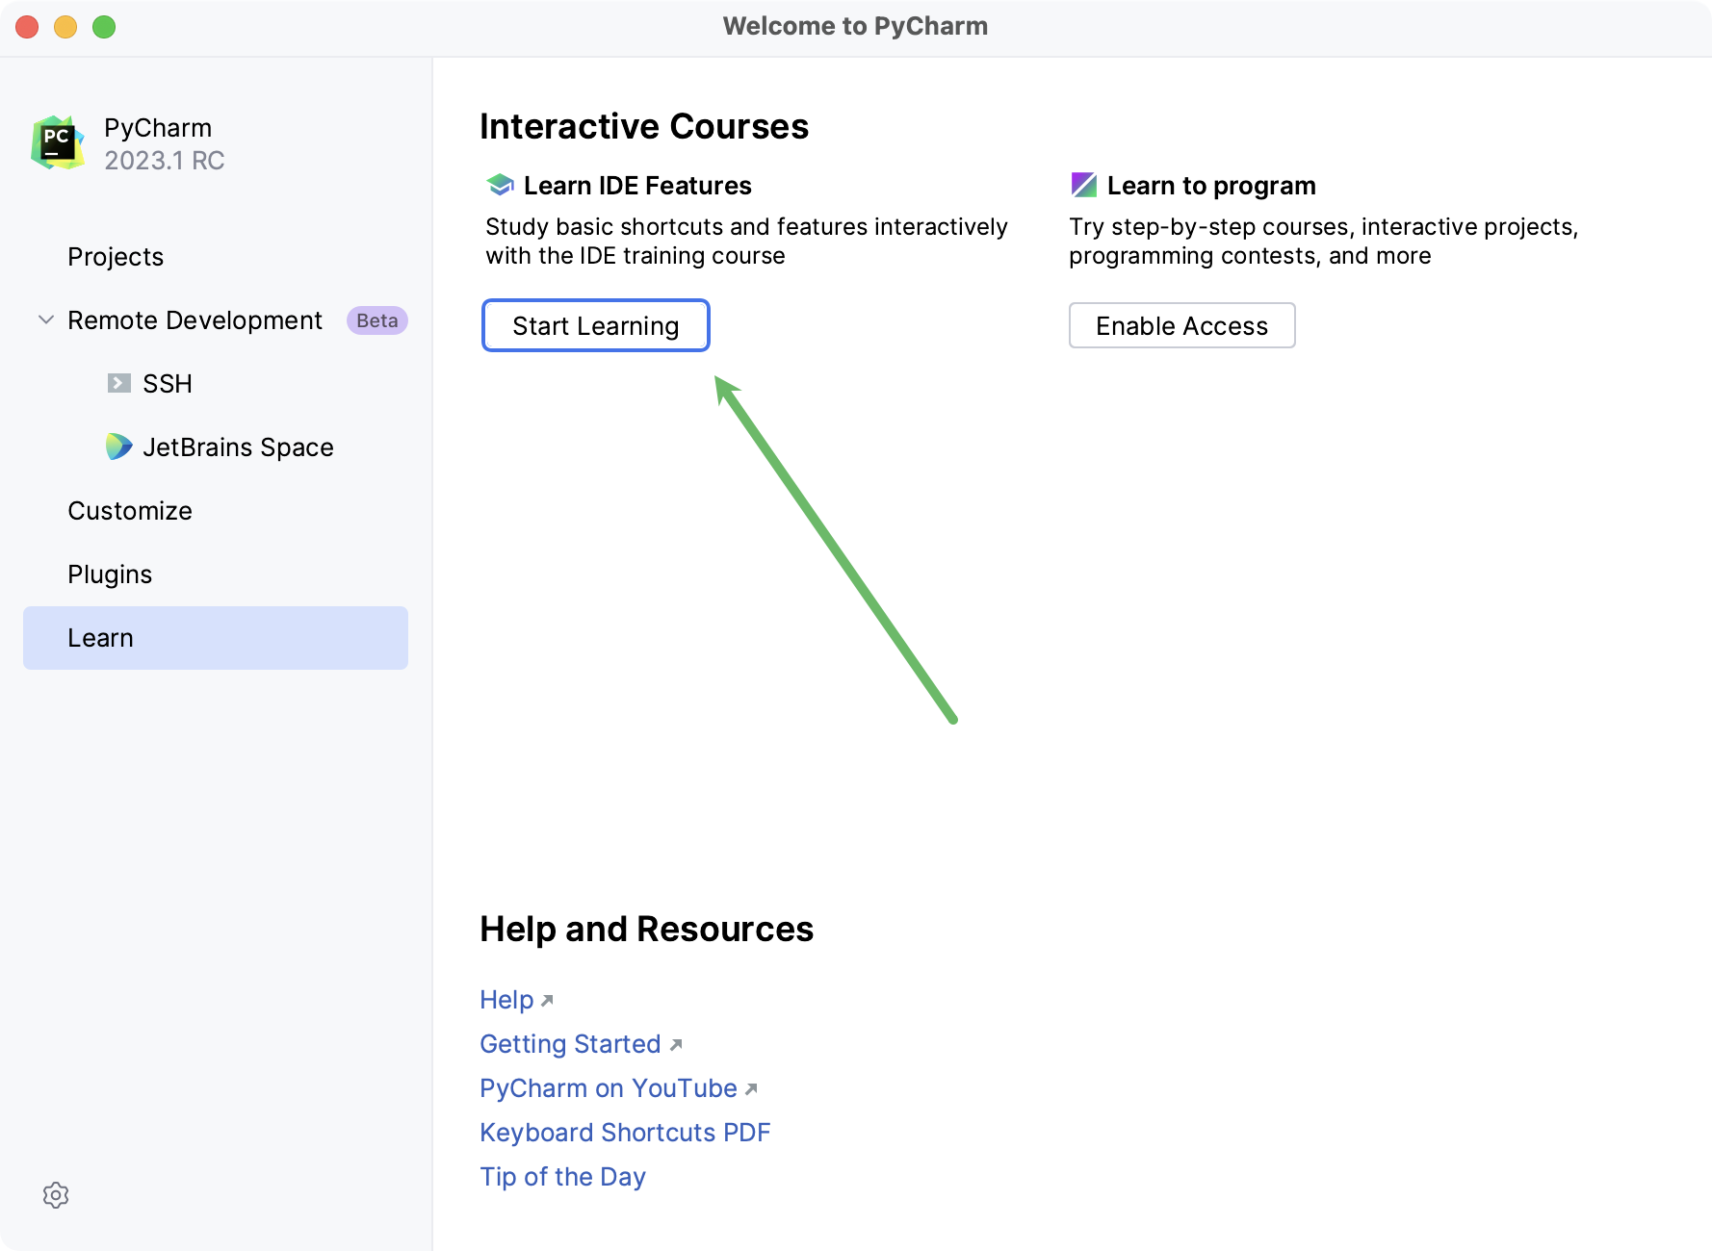Click the Beta badge next to Remote Development

(376, 319)
